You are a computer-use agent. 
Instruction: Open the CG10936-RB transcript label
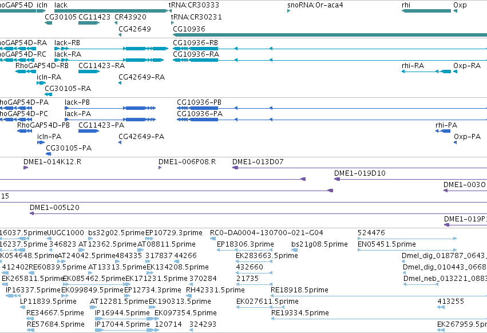(x=196, y=42)
